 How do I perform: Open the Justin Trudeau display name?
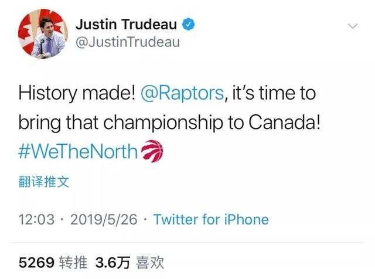(127, 25)
